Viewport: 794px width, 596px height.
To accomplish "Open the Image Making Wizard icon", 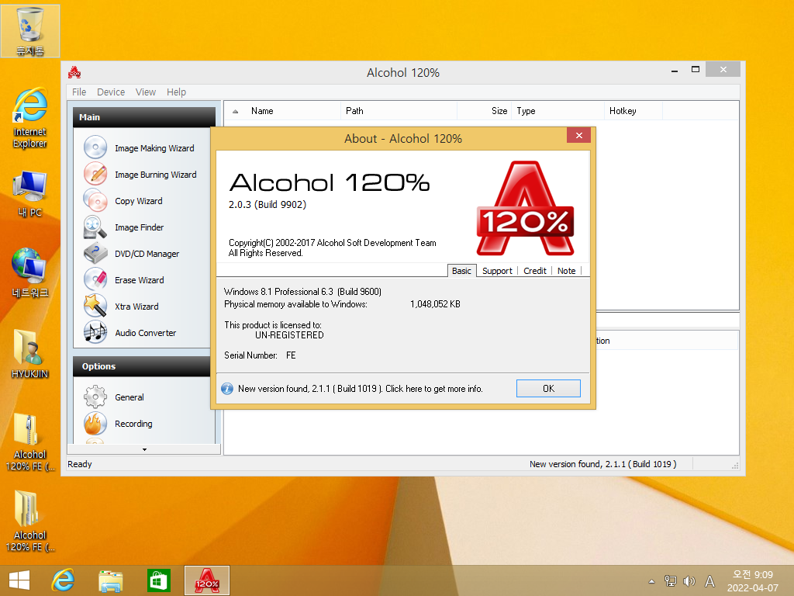I will click(95, 147).
